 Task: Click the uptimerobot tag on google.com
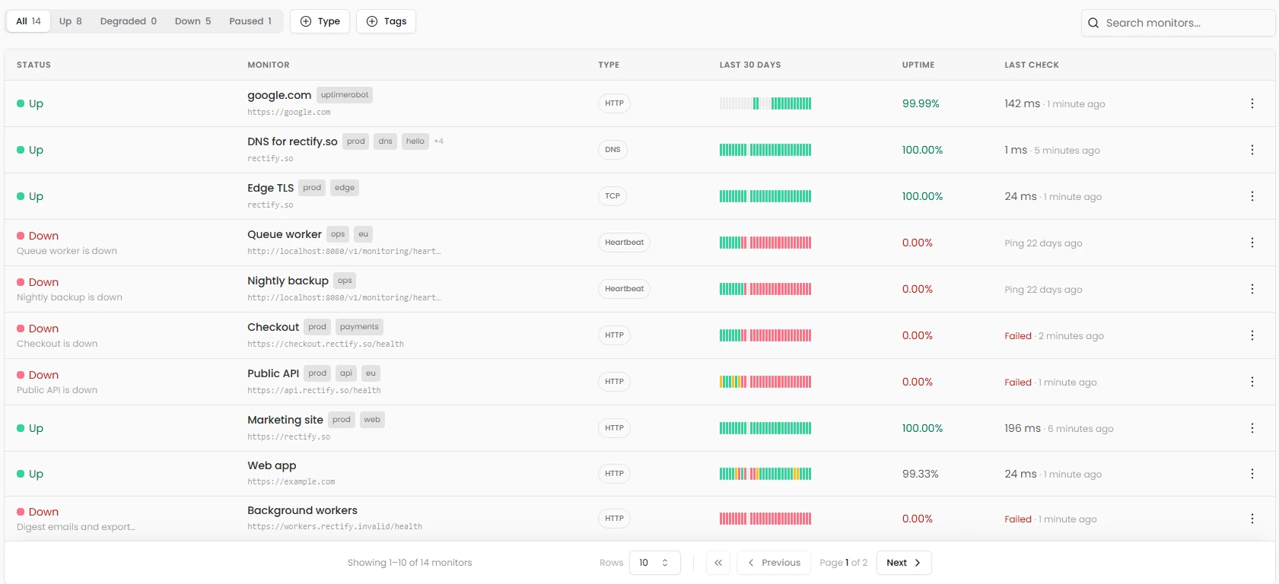pos(345,95)
